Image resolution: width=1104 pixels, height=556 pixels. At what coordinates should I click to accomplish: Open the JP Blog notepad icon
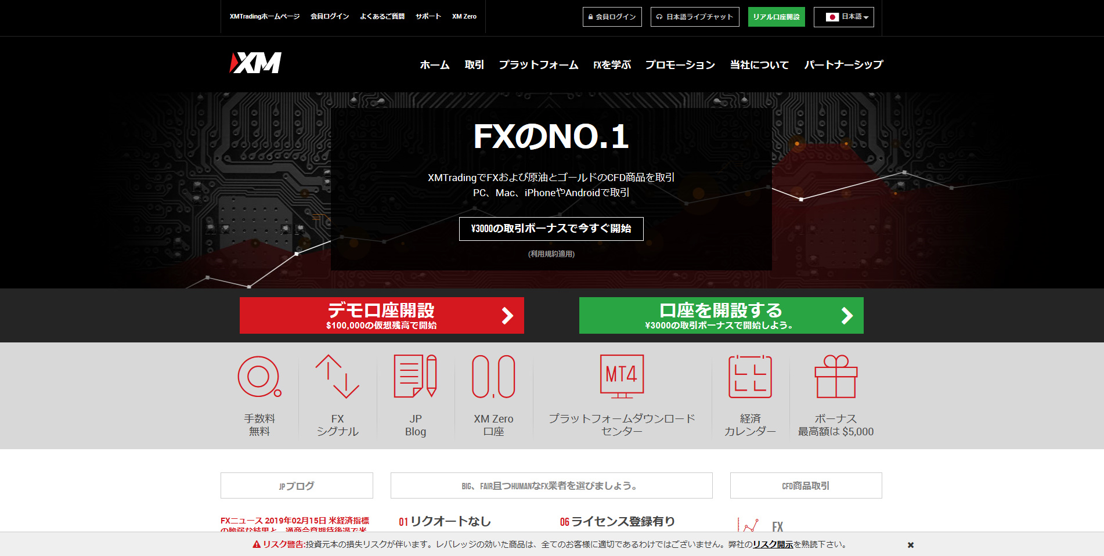coord(415,377)
